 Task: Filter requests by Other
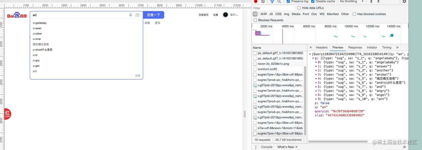pyautogui.click(x=345, y=14)
